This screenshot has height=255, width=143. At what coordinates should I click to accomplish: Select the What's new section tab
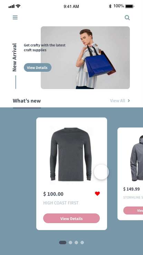[27, 101]
